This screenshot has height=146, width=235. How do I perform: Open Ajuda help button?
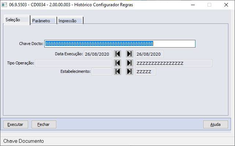pos(216,124)
